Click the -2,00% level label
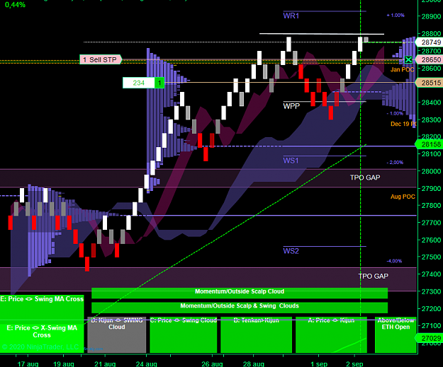 [x=395, y=163]
